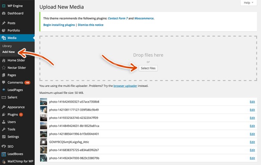Click the 'Drop files here' text
The height and width of the screenshot is (165, 261).
tap(148, 55)
